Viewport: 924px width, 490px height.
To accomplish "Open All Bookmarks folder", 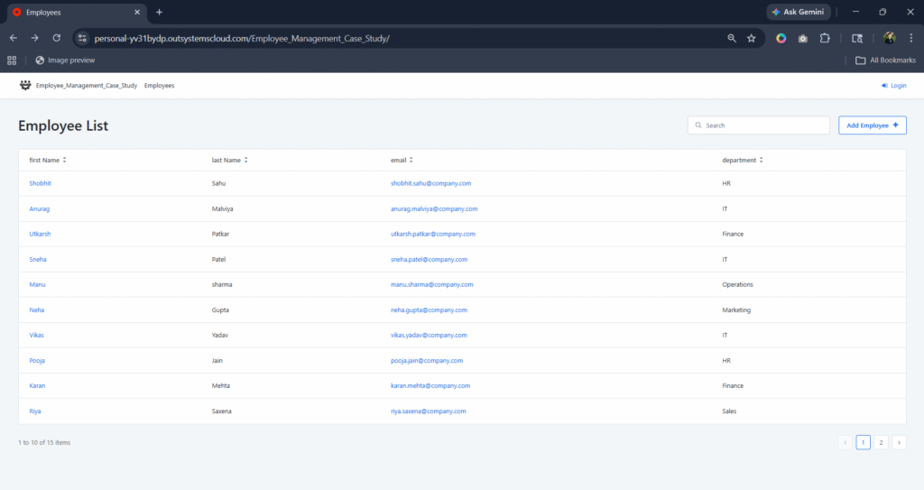I will pyautogui.click(x=886, y=60).
